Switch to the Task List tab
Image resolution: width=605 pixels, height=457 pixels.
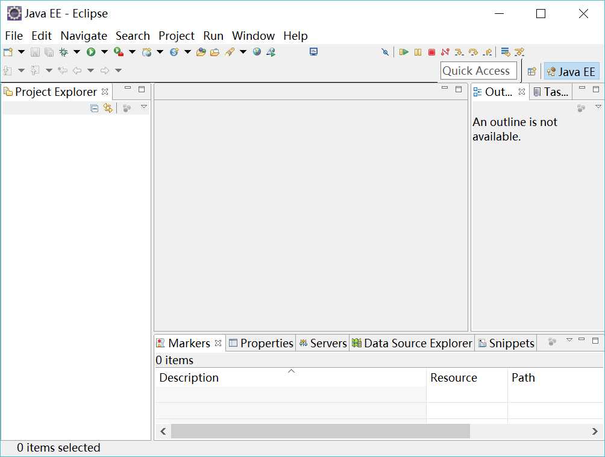point(551,92)
